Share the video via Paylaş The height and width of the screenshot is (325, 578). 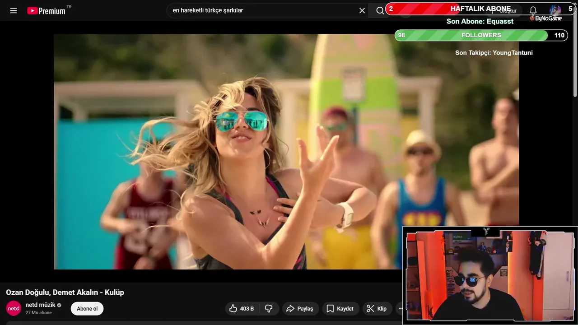click(x=300, y=309)
